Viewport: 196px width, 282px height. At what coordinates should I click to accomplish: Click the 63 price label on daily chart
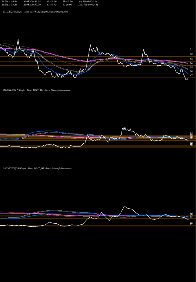coord(191,54)
